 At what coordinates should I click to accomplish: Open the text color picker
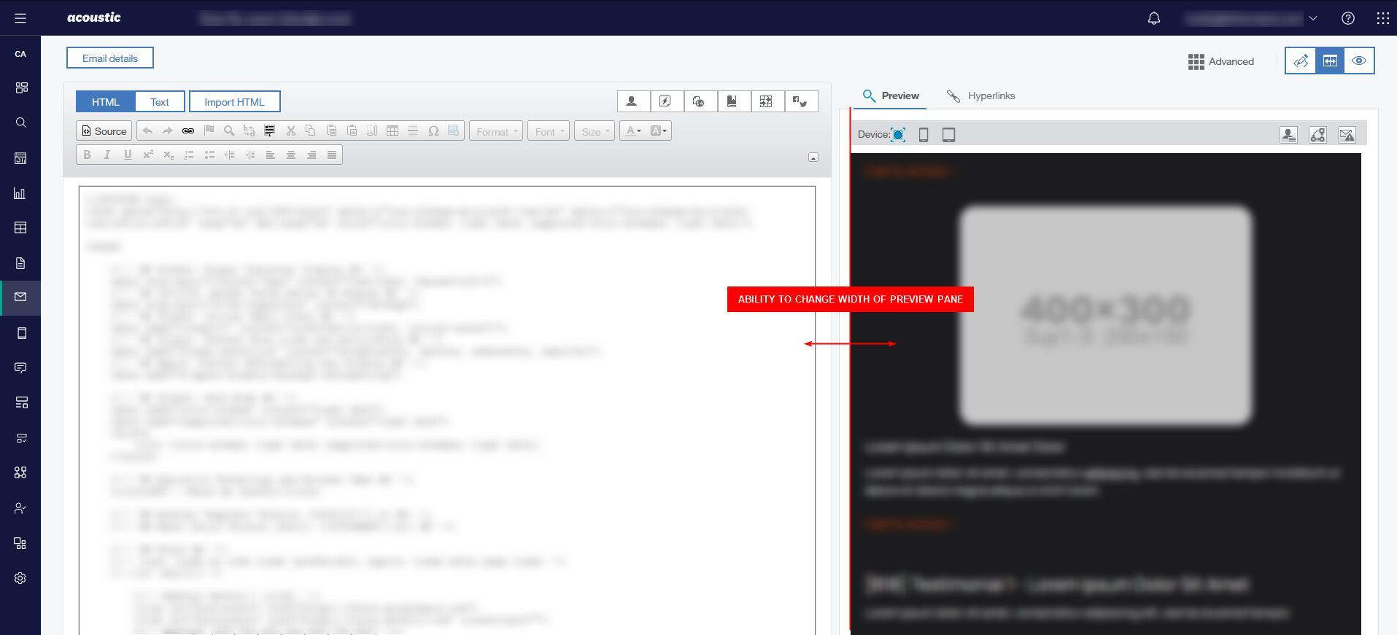pyautogui.click(x=632, y=131)
